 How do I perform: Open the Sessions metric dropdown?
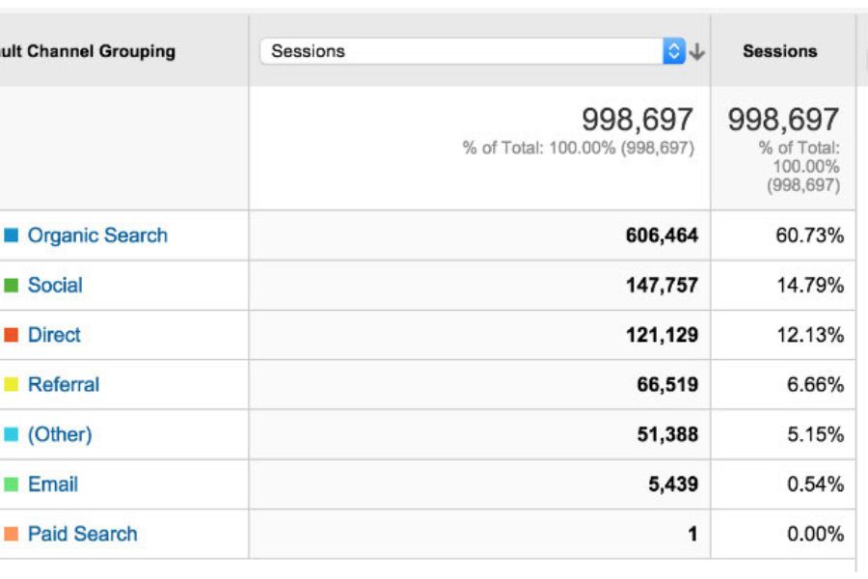pyautogui.click(x=463, y=51)
